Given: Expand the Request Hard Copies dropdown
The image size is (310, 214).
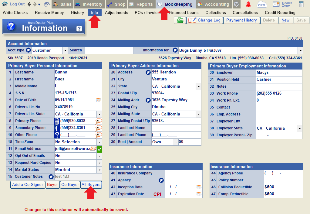Looking at the screenshot, I should click(x=99, y=163).
